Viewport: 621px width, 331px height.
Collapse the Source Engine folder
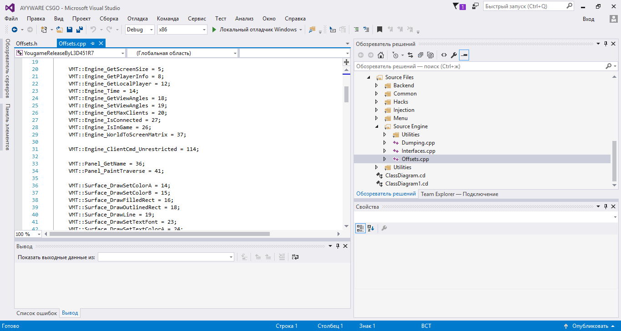(x=376, y=126)
